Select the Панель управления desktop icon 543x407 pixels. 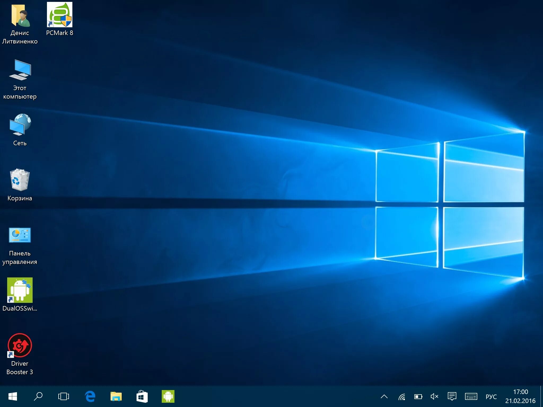[20, 235]
